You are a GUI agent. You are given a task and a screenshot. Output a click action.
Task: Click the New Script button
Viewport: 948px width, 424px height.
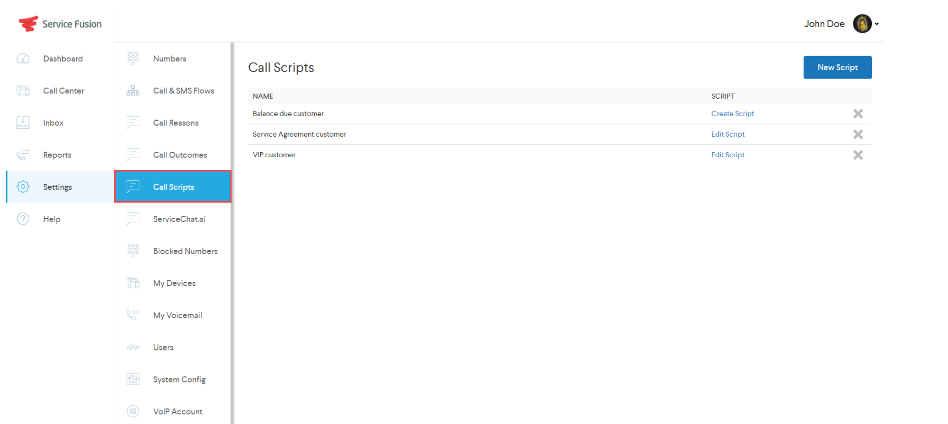pyautogui.click(x=837, y=67)
